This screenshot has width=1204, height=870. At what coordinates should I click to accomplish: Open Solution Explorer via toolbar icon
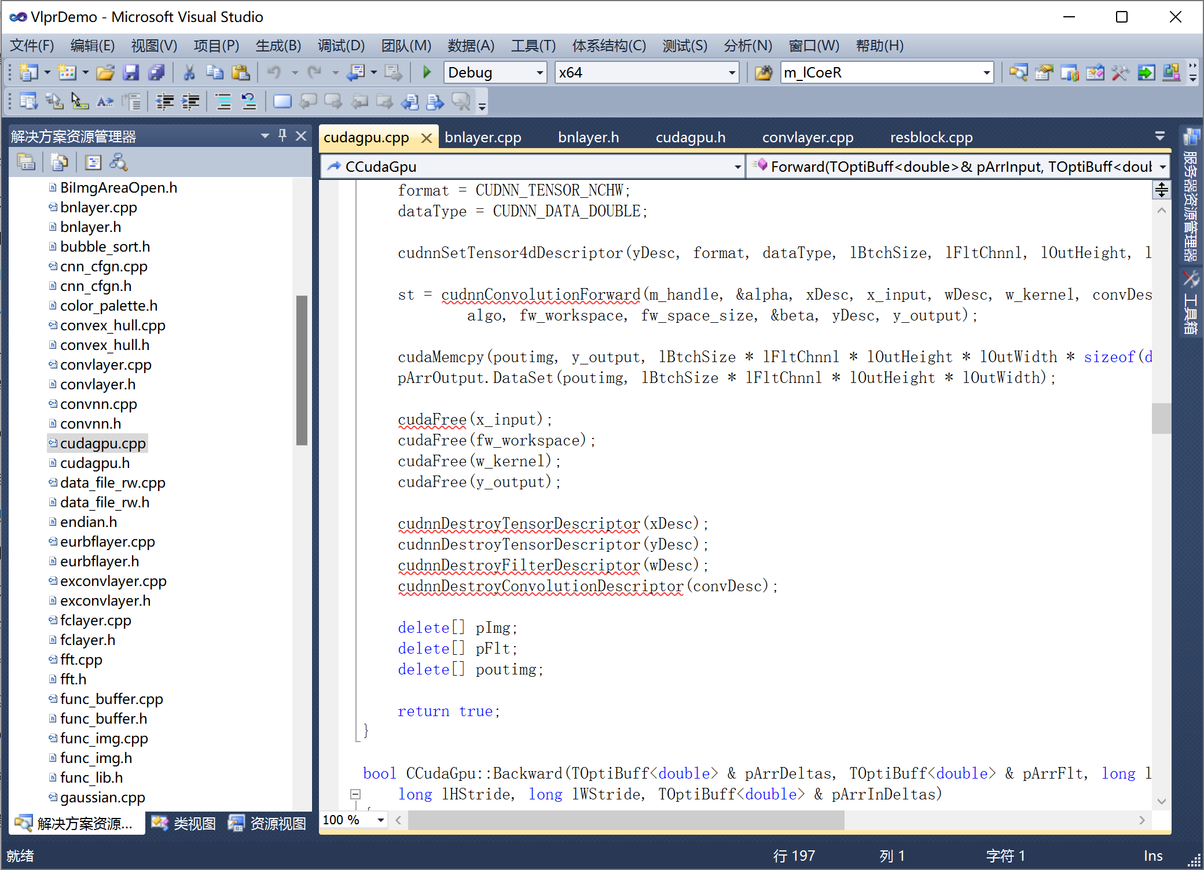click(x=1018, y=72)
